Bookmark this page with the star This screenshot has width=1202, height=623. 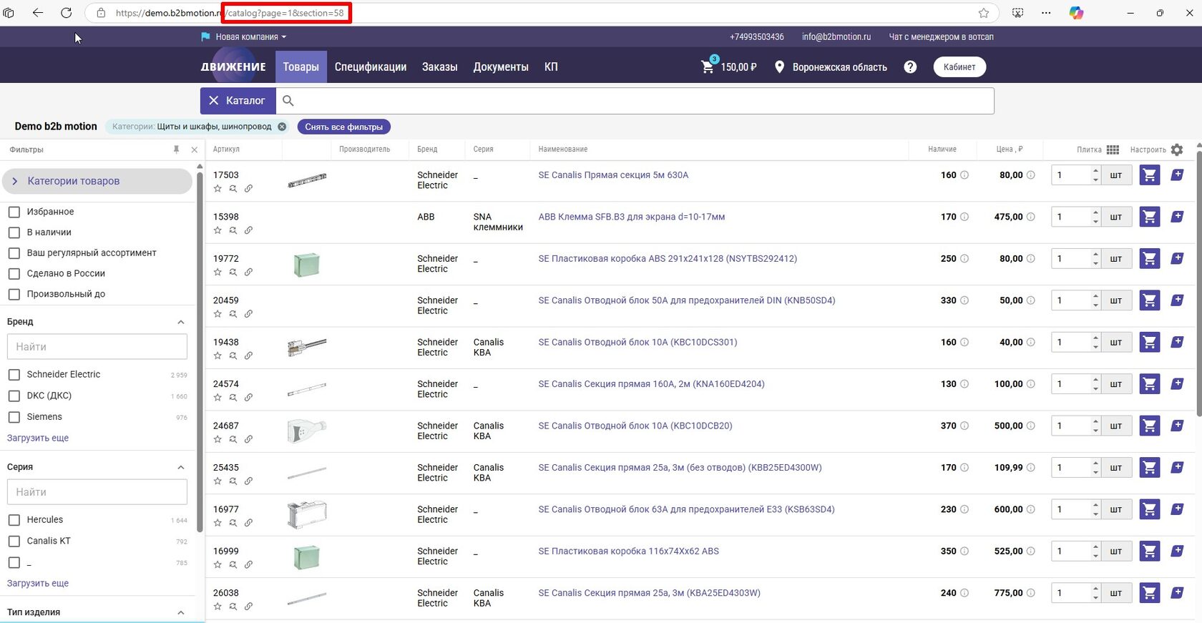(984, 13)
